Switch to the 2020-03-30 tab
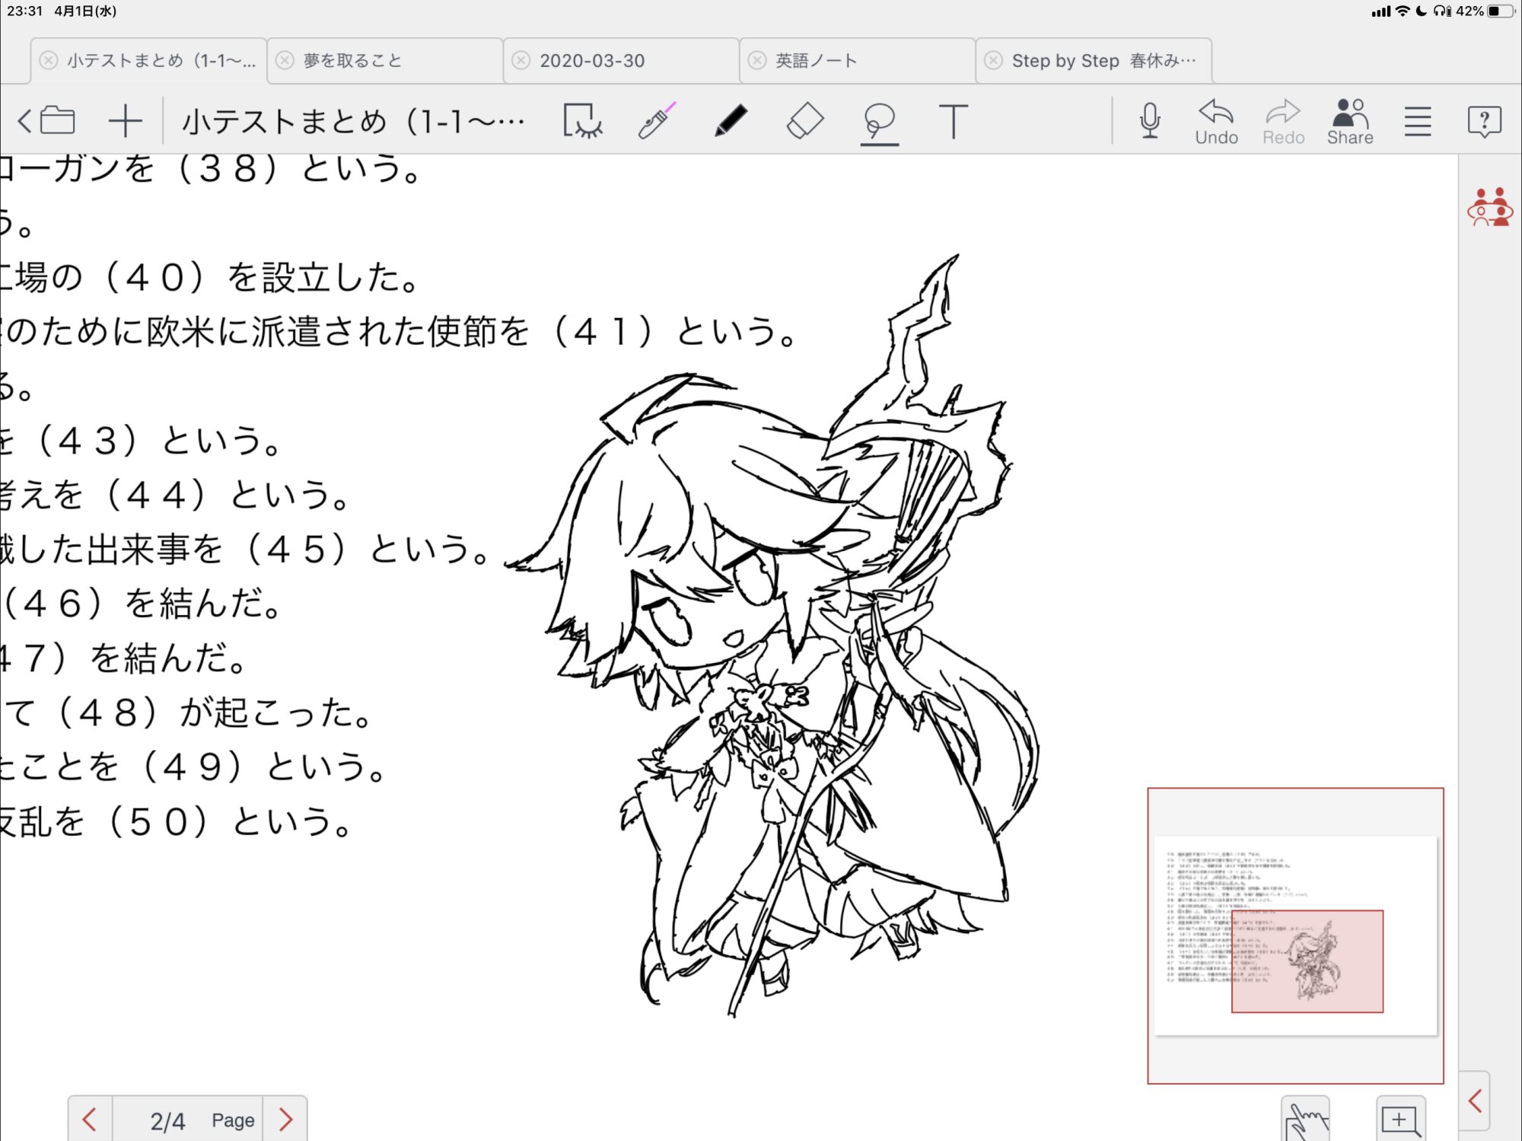The width and height of the screenshot is (1522, 1141). [591, 61]
